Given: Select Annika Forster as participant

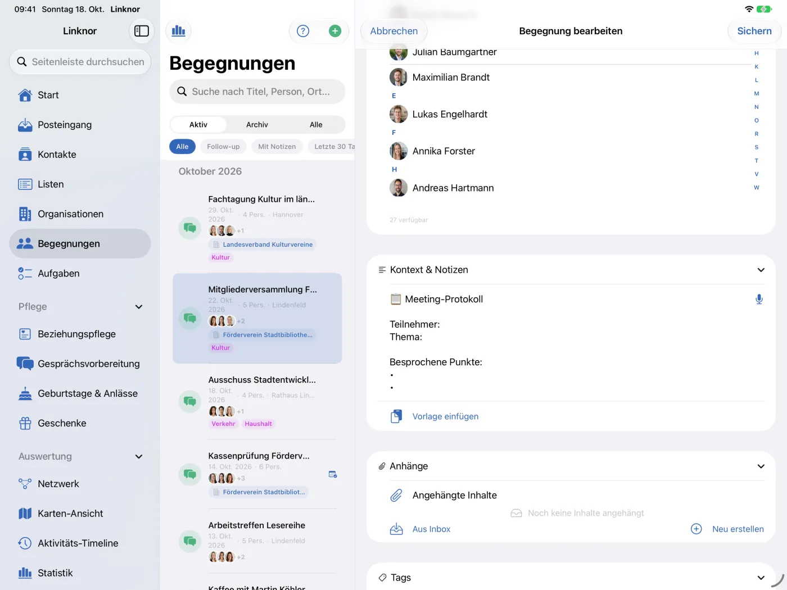Looking at the screenshot, I should [570, 151].
